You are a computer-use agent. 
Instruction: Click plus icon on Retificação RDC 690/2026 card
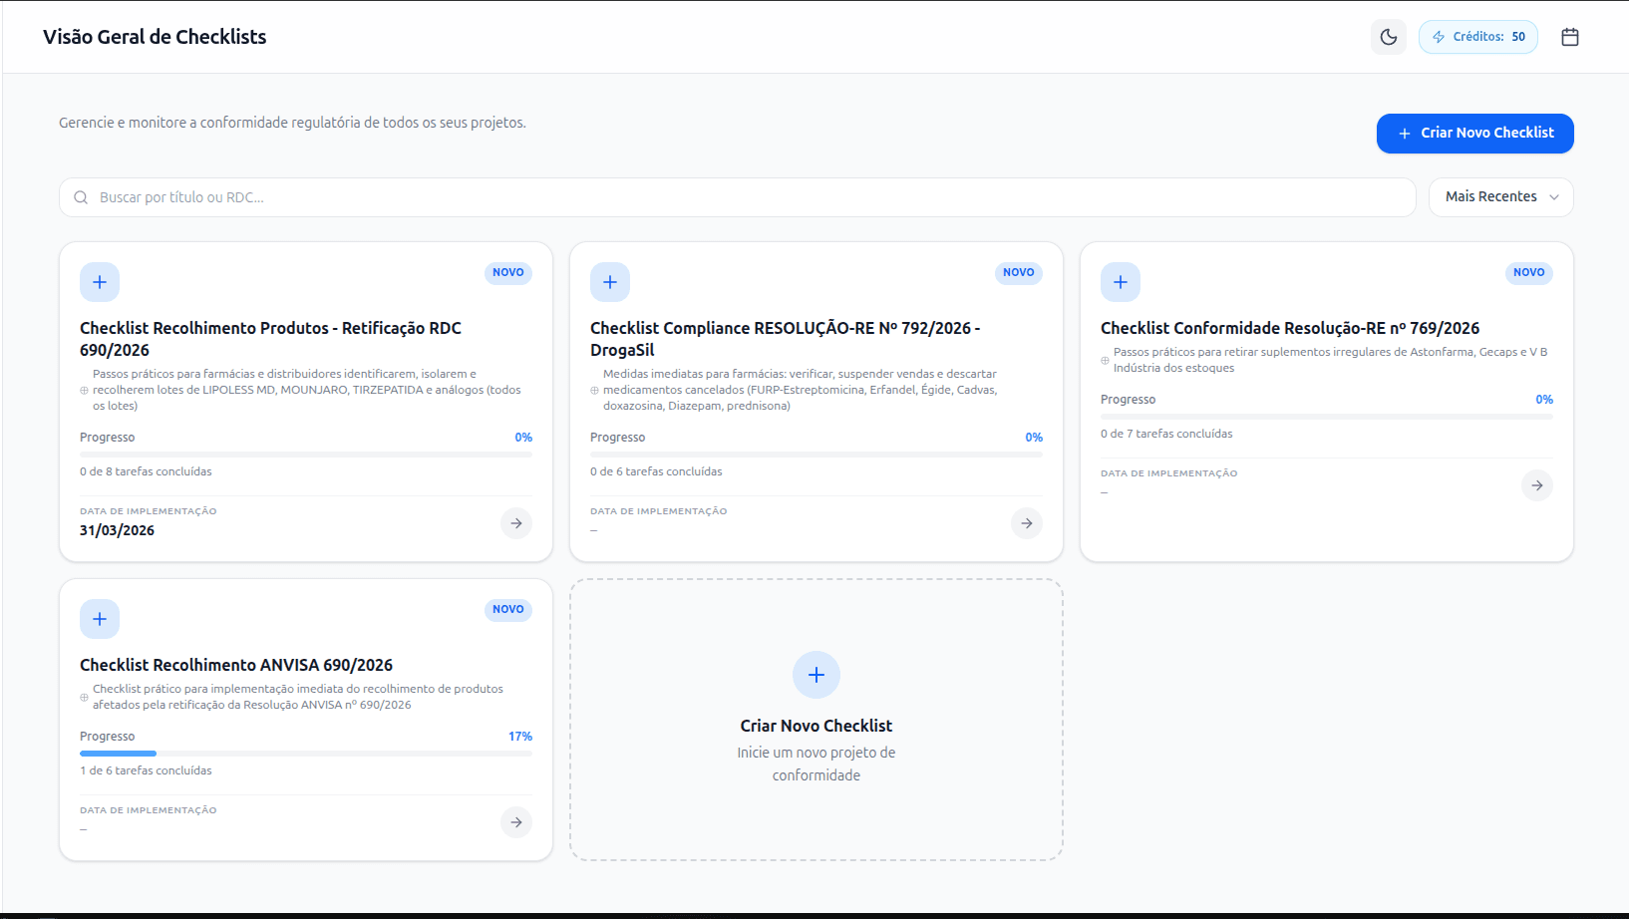100,282
